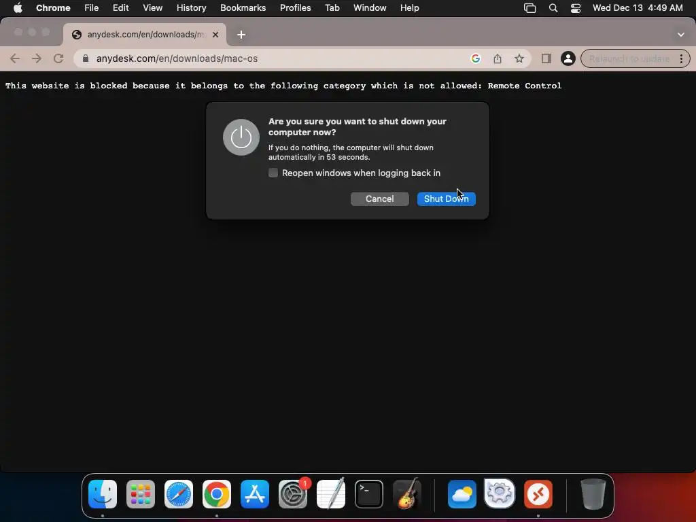Click Relaunch to update button
Screen dimensions: 696x522
tap(629, 58)
